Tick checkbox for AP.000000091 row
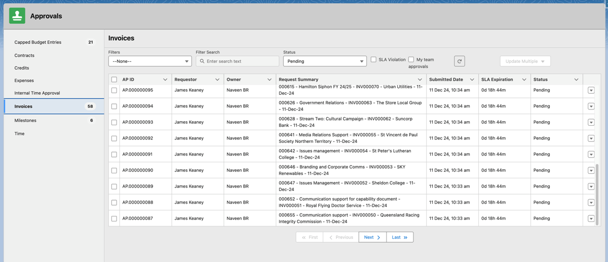Screen dimensions: 608x262 114,155
